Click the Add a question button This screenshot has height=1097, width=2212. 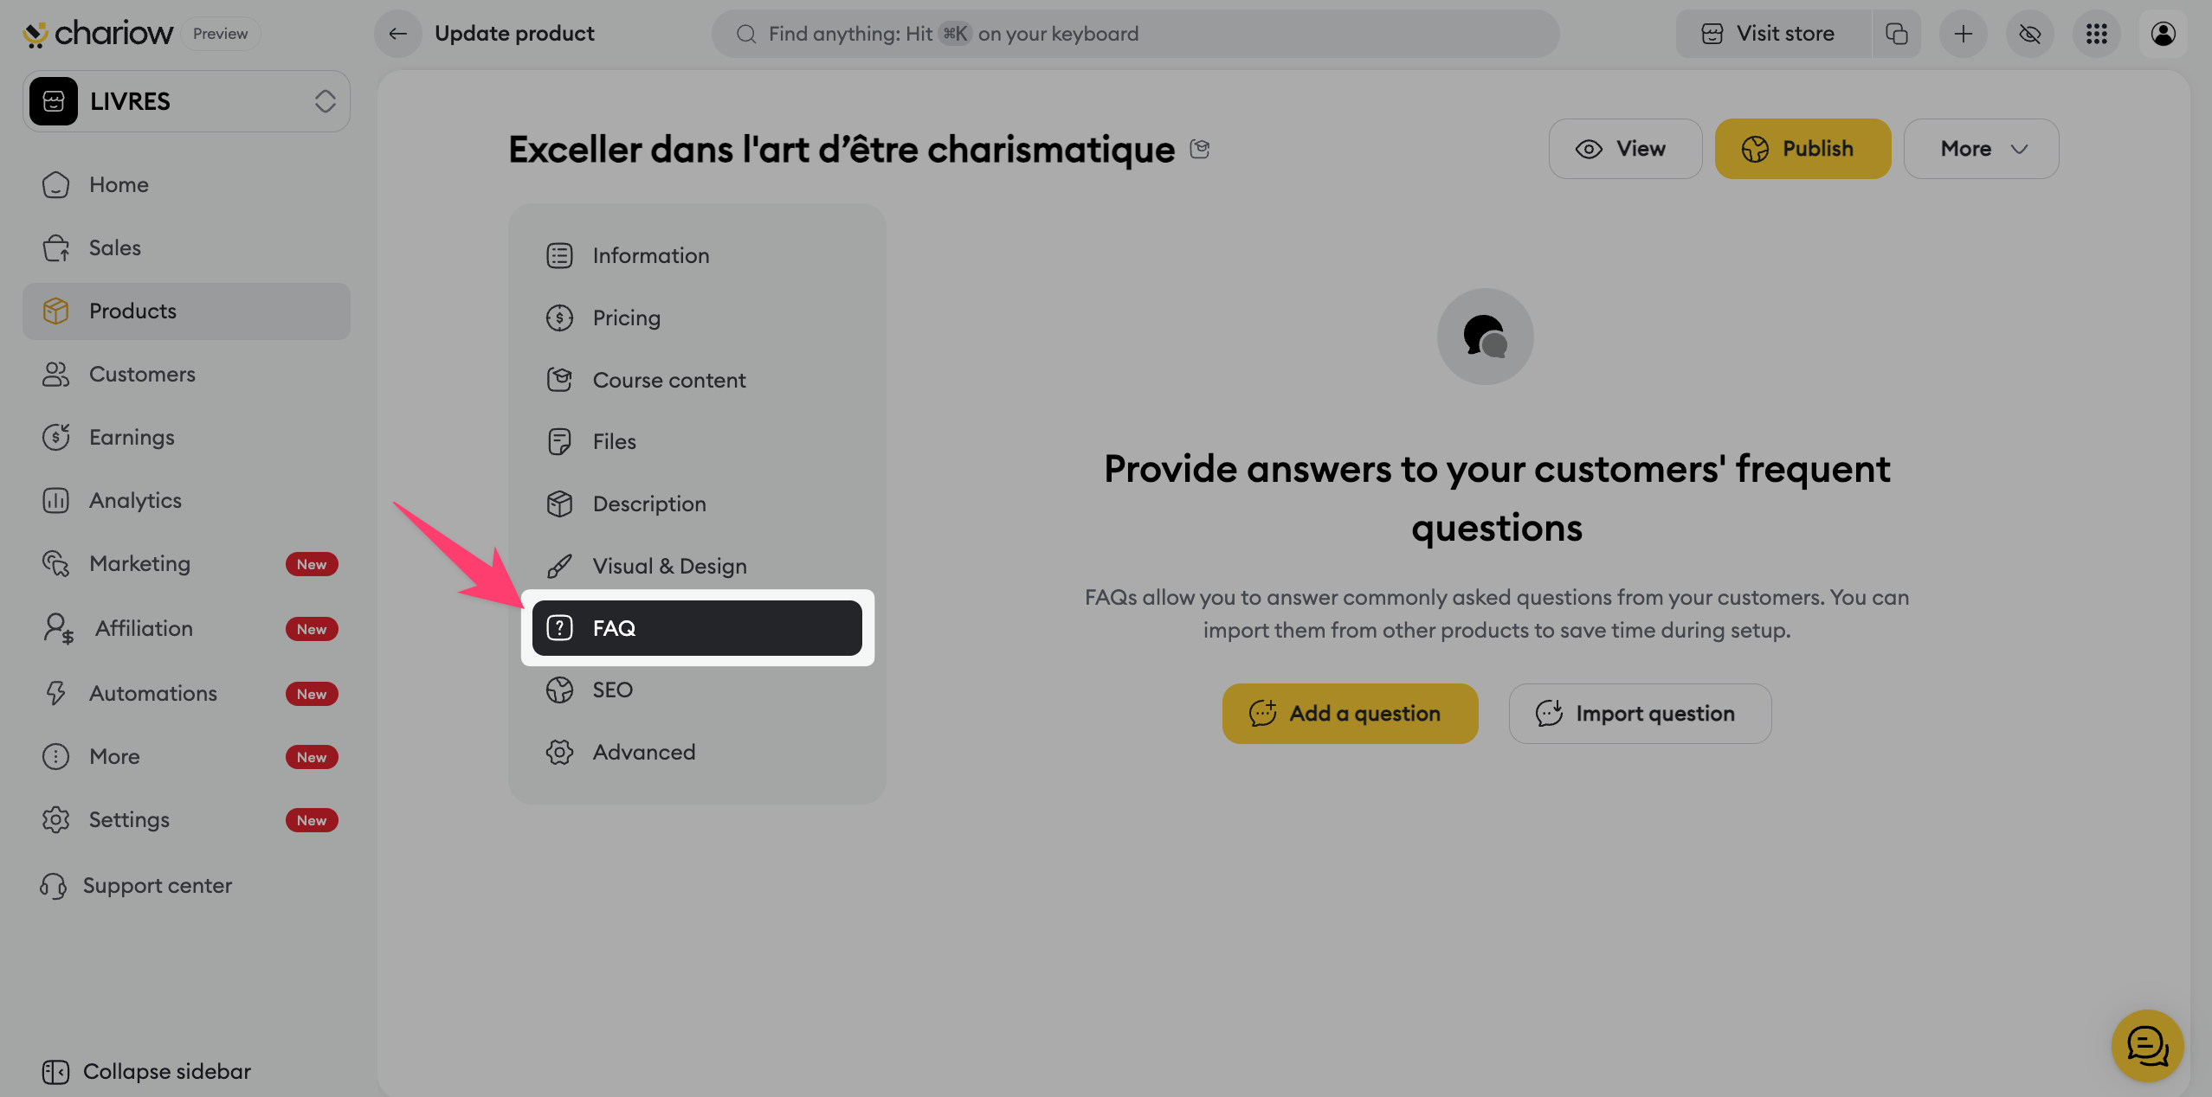(1349, 713)
